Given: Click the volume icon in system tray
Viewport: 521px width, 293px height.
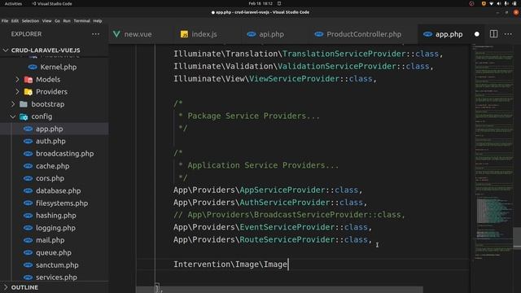Looking at the screenshot, I should 499,3.
